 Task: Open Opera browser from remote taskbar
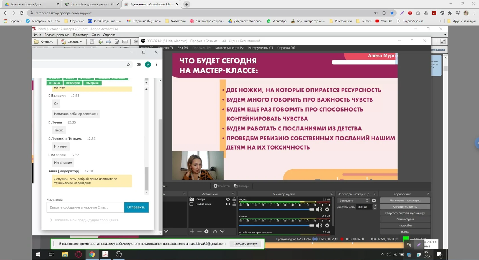tap(78, 254)
